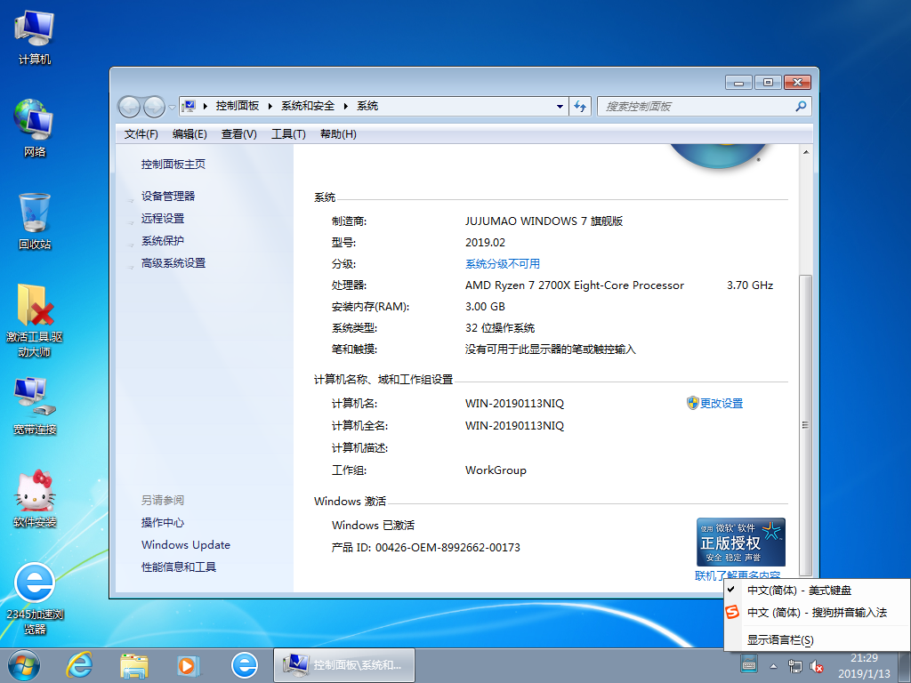Open the Windows Start menu orb
This screenshot has height=683, width=911.
tap(24, 665)
